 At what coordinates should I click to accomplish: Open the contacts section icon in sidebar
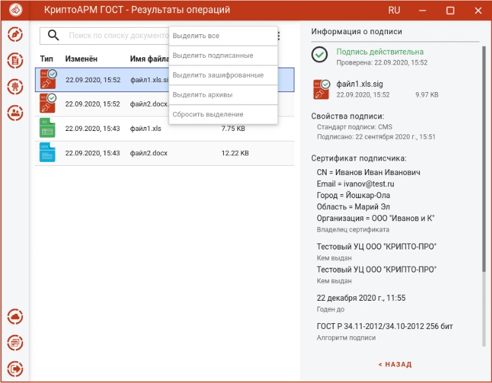point(15,113)
